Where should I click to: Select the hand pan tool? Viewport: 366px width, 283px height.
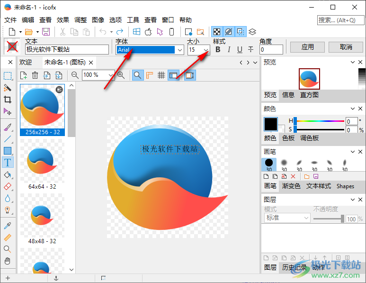[8, 261]
